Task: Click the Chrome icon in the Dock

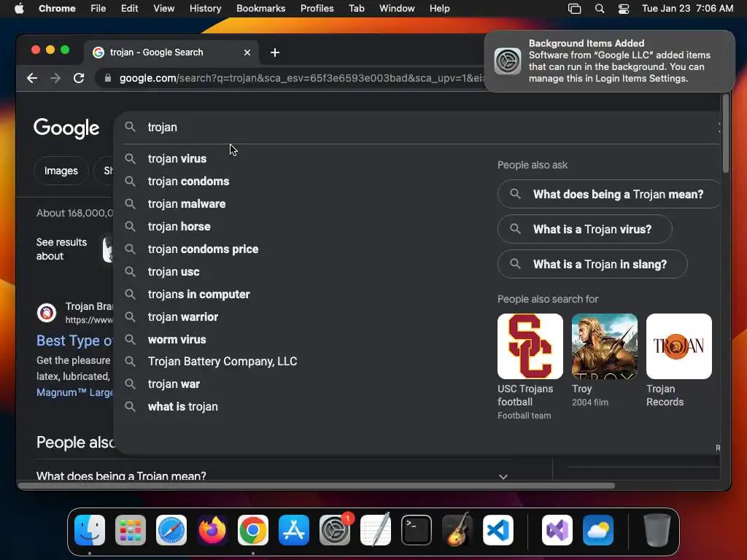Action: [x=253, y=530]
